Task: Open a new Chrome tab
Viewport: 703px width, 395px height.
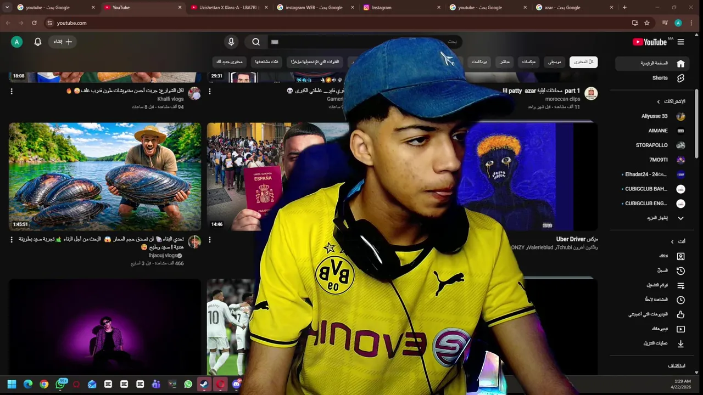Action: click(624, 8)
